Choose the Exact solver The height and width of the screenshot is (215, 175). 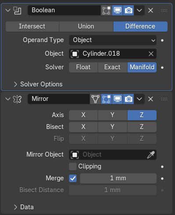click(x=113, y=67)
